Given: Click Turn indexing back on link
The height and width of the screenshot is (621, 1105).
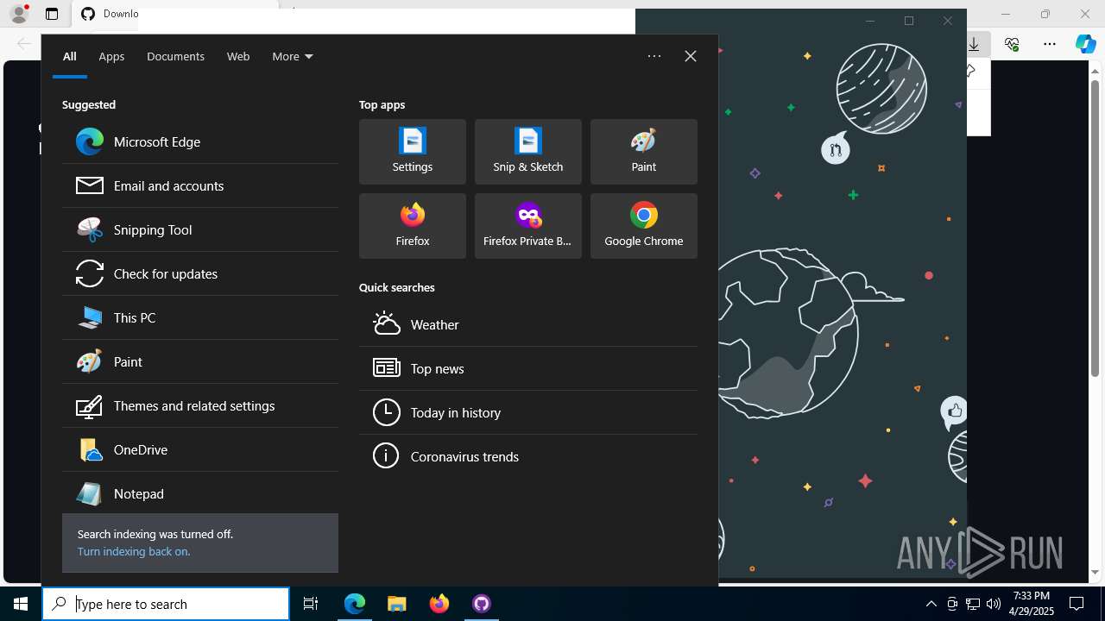Looking at the screenshot, I should [134, 551].
